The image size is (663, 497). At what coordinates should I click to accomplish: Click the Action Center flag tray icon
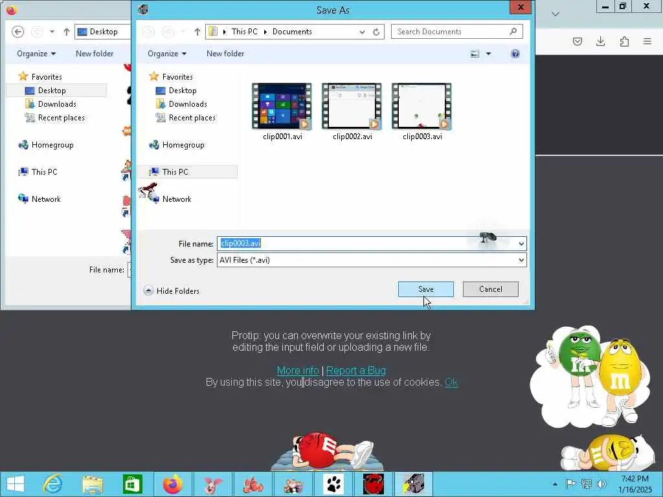(x=571, y=484)
